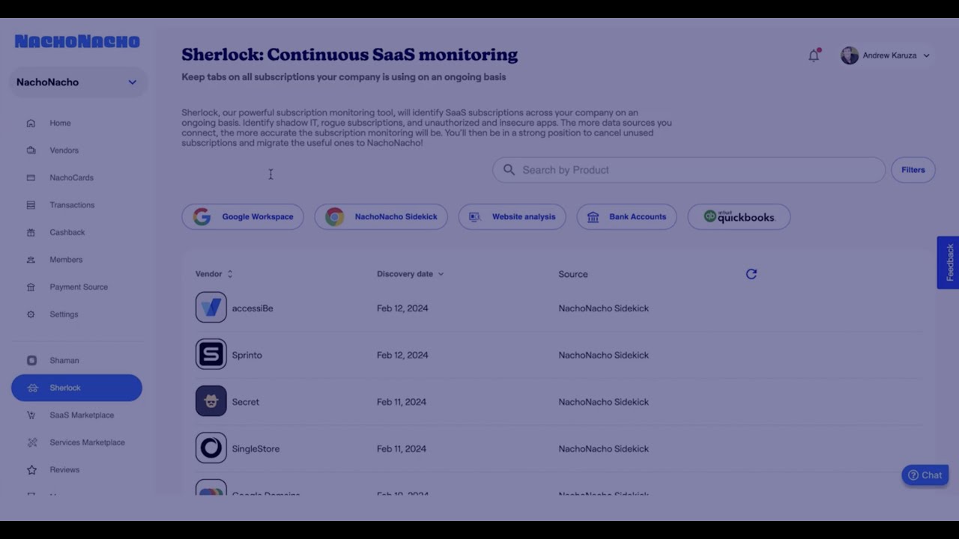The width and height of the screenshot is (959, 539).
Task: Click the NachoCards sidebar icon
Action: [x=31, y=178]
